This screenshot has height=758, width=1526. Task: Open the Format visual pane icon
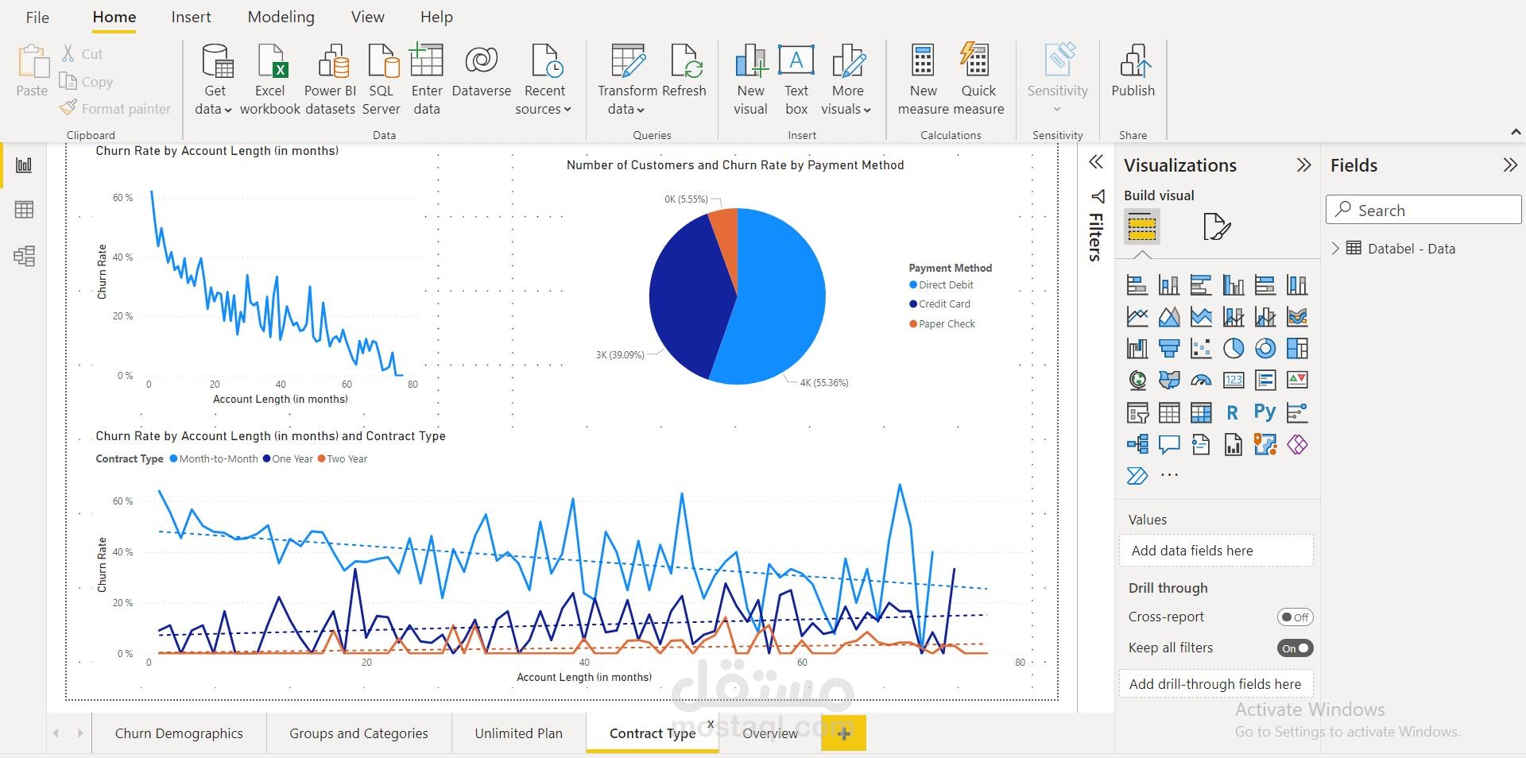tap(1216, 227)
